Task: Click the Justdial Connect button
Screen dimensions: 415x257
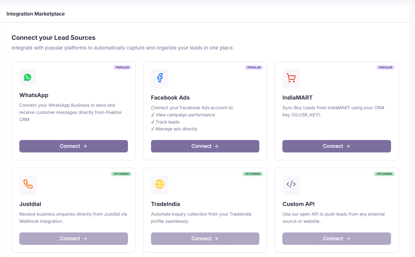Action: click(x=73, y=239)
